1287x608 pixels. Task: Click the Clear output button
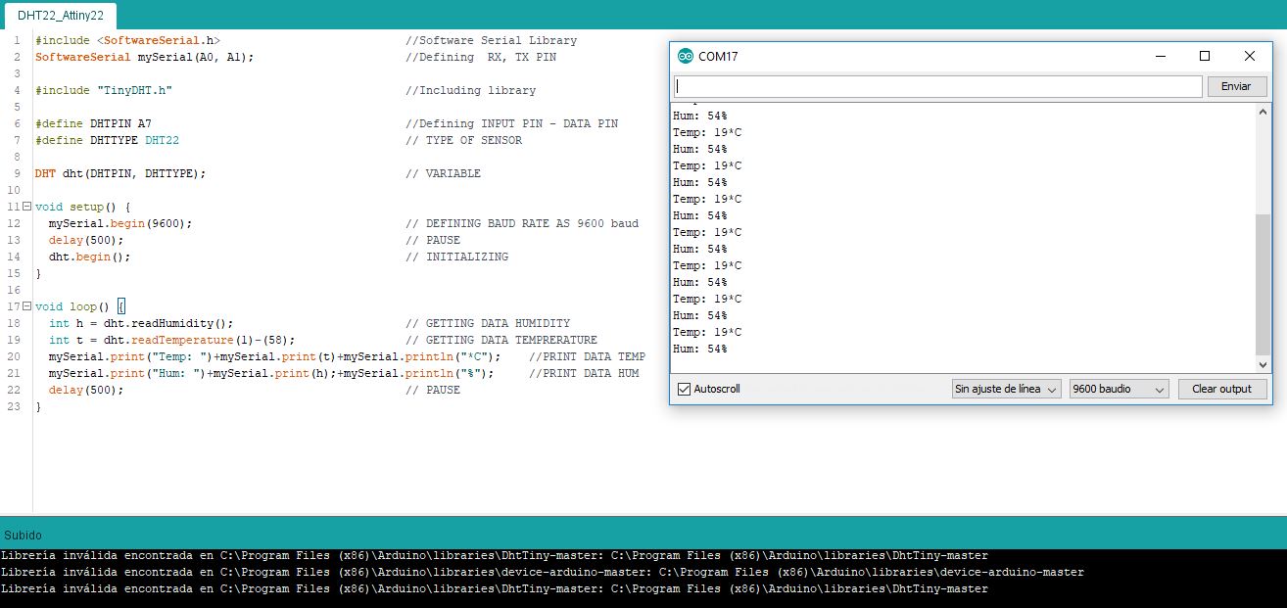(1221, 389)
